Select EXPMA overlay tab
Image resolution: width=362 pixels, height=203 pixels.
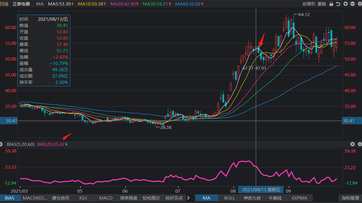(299, 198)
